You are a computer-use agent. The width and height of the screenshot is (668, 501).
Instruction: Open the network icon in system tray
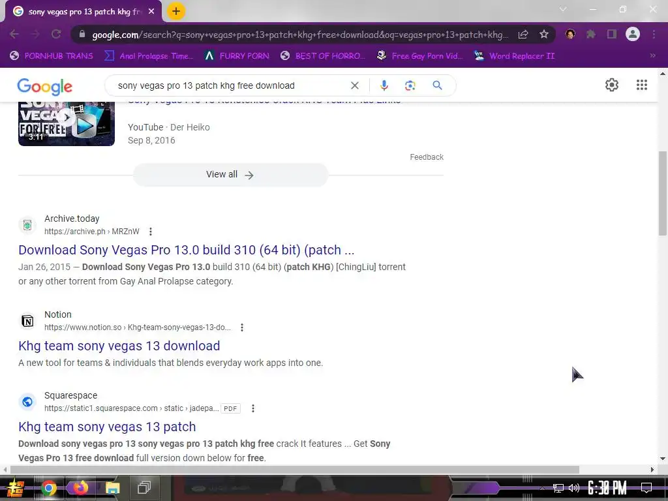(558, 488)
